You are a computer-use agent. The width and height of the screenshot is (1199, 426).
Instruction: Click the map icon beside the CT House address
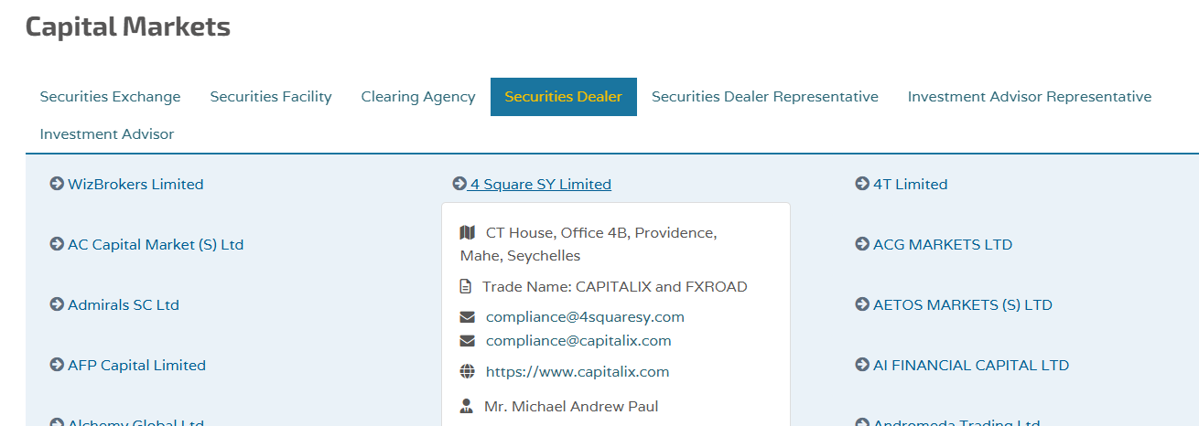point(468,233)
